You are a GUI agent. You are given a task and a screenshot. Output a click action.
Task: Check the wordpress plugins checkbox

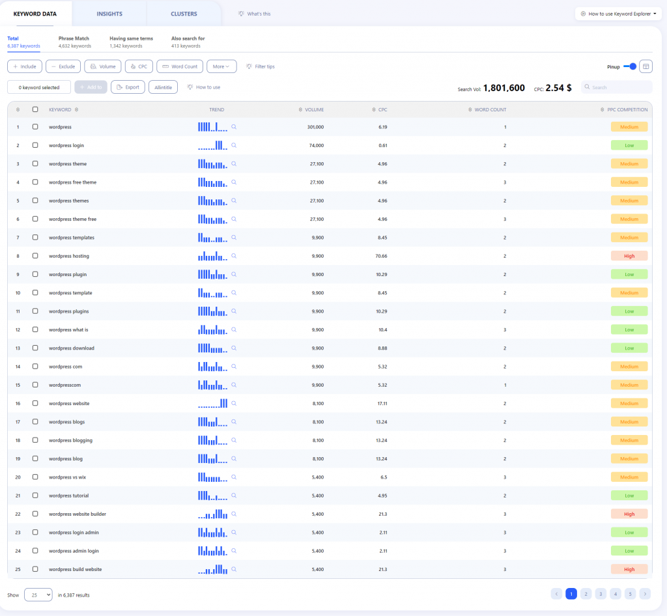35,311
